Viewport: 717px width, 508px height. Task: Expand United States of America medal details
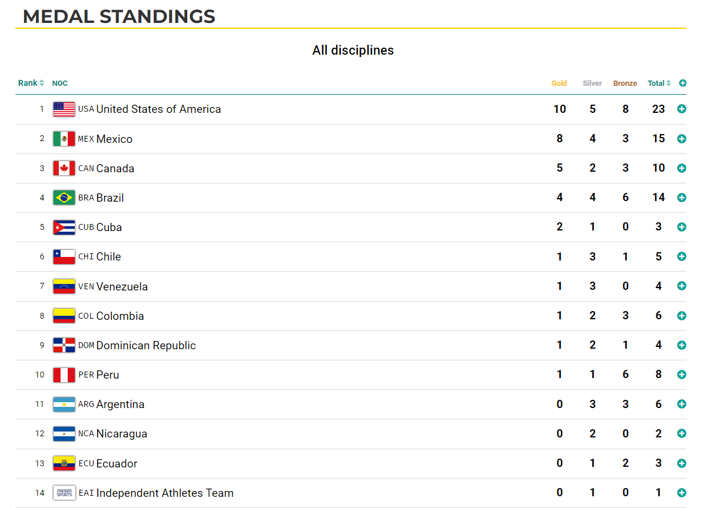pyautogui.click(x=682, y=109)
